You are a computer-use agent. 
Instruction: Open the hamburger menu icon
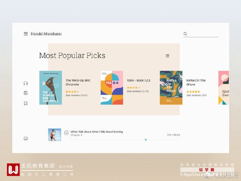tap(25, 34)
